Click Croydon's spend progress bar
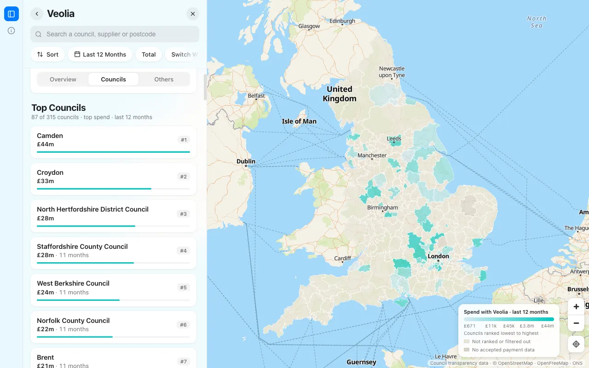Screen dimensions: 589x368 [113, 189]
